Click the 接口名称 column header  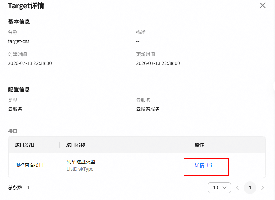(76, 145)
